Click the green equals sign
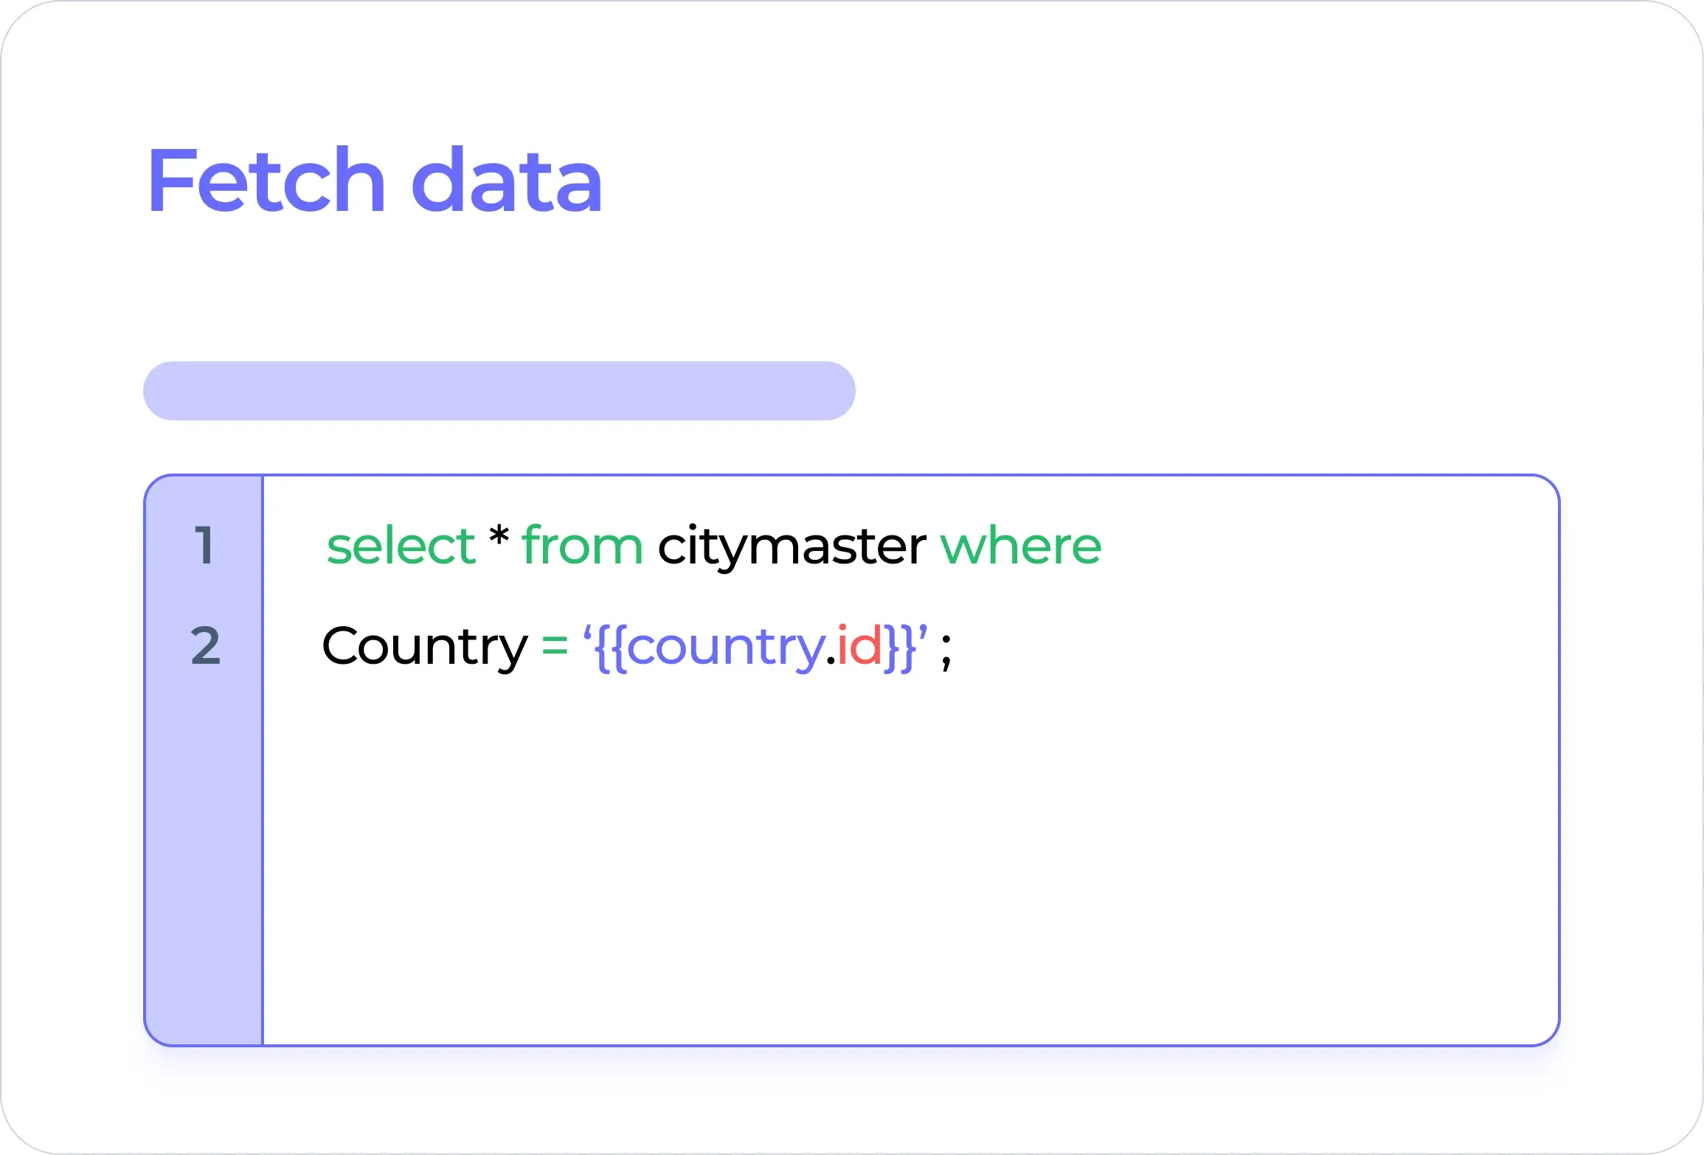1704x1155 pixels. [x=555, y=647]
